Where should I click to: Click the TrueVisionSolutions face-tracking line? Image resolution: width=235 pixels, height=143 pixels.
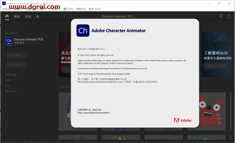[x=113, y=69]
